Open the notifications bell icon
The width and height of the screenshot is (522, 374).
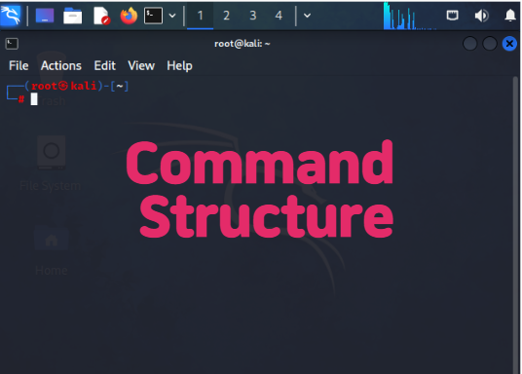[x=510, y=16]
